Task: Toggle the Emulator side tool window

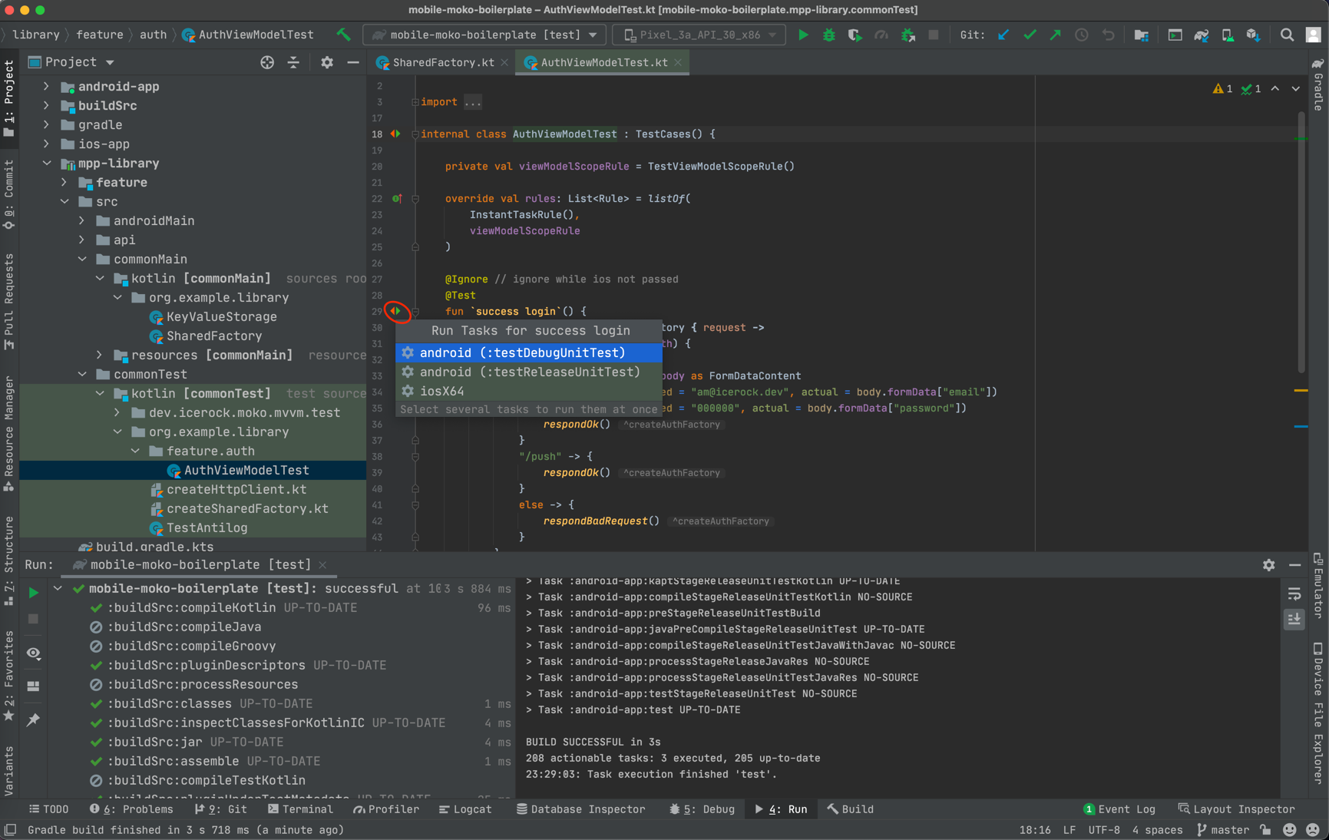Action: (x=1318, y=587)
